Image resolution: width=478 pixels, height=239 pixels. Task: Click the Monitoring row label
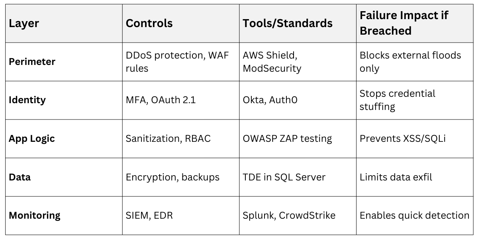[34, 215]
